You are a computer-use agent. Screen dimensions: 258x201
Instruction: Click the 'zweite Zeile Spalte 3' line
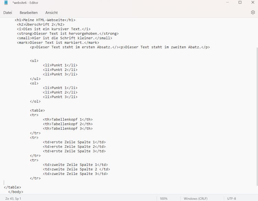pyautogui.click(x=75, y=174)
